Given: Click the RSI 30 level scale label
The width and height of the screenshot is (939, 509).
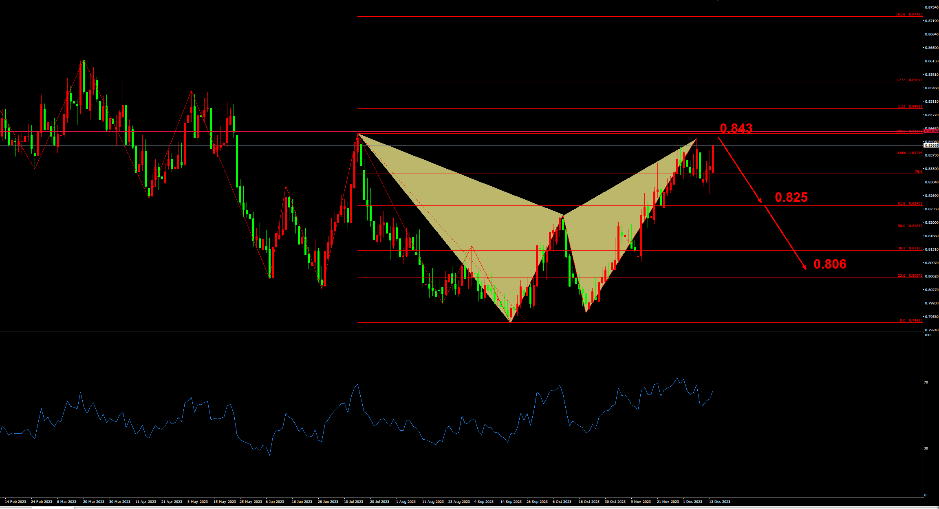Looking at the screenshot, I should (x=926, y=448).
